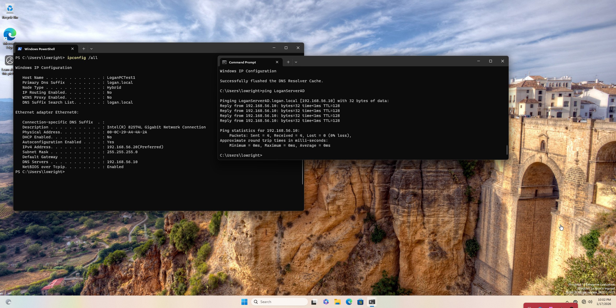Expand the Command Prompt profile dropdown chevron
The width and height of the screenshot is (616, 308).
point(296,62)
